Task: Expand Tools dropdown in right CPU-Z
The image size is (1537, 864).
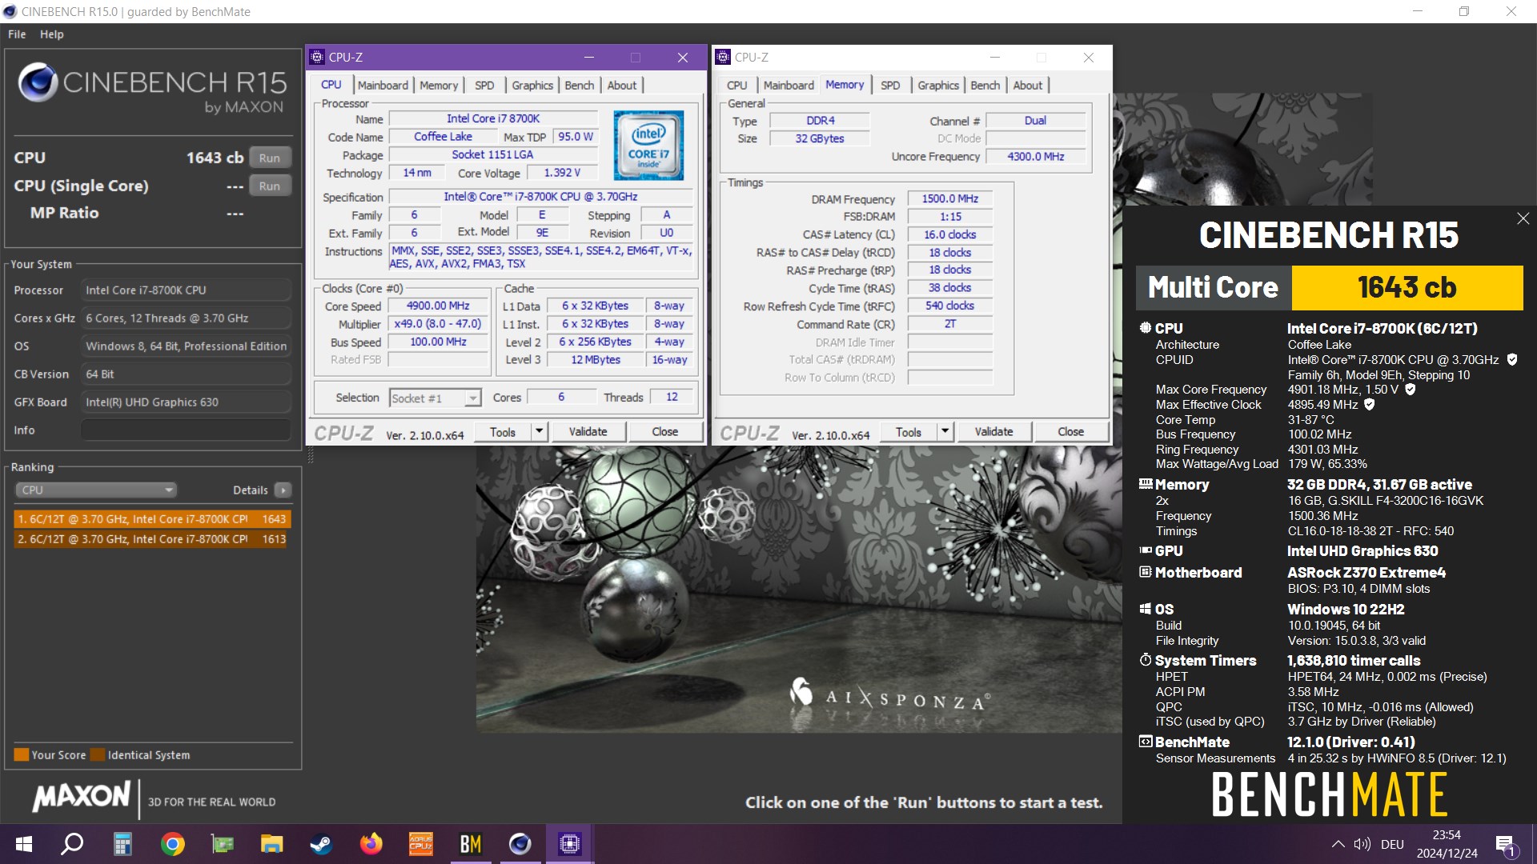Action: [x=945, y=431]
